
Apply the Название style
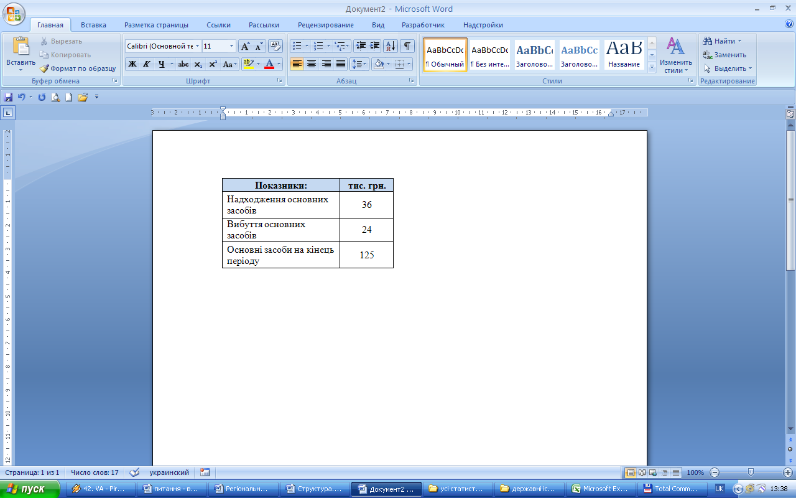pyautogui.click(x=624, y=55)
